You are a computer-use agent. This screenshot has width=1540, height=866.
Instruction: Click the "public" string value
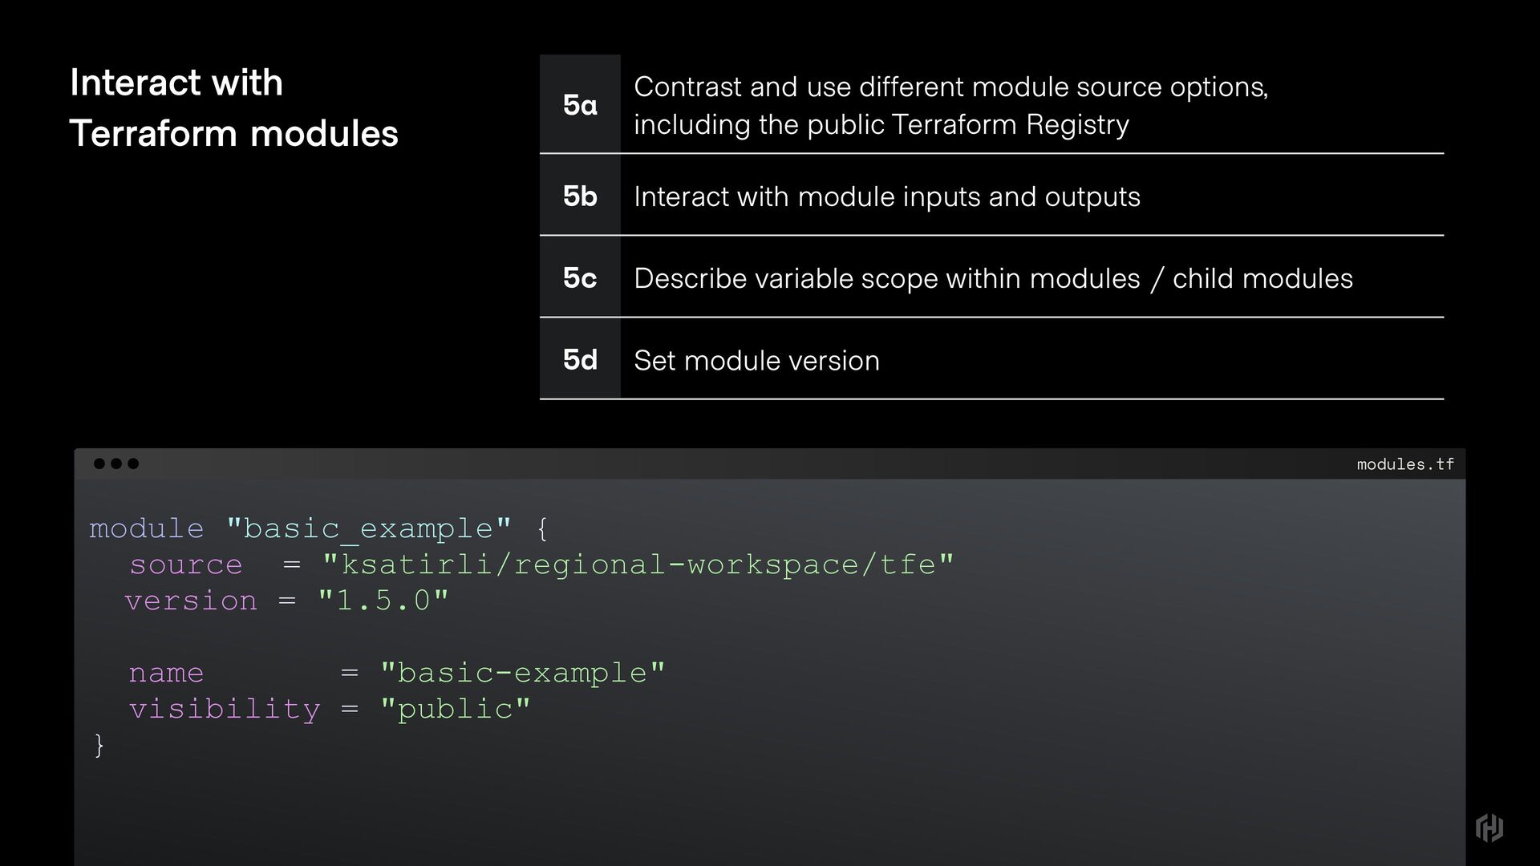(x=455, y=709)
